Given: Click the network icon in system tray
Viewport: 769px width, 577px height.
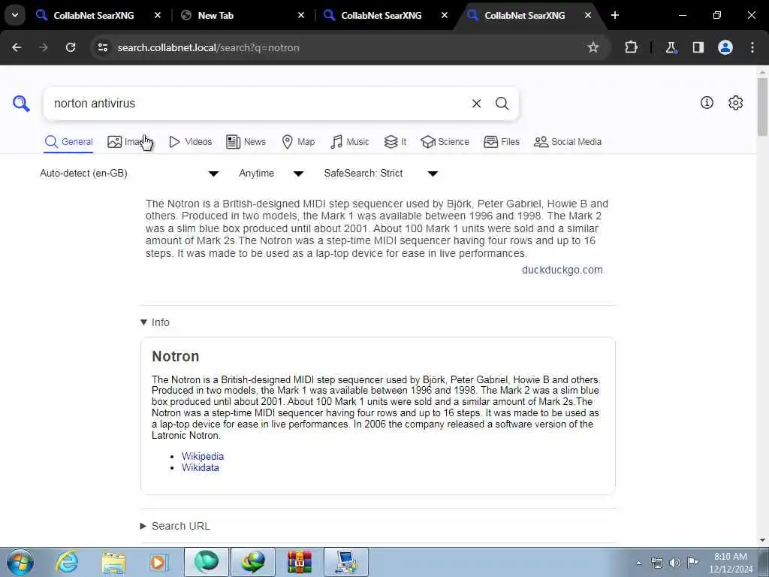Looking at the screenshot, I should (x=656, y=563).
